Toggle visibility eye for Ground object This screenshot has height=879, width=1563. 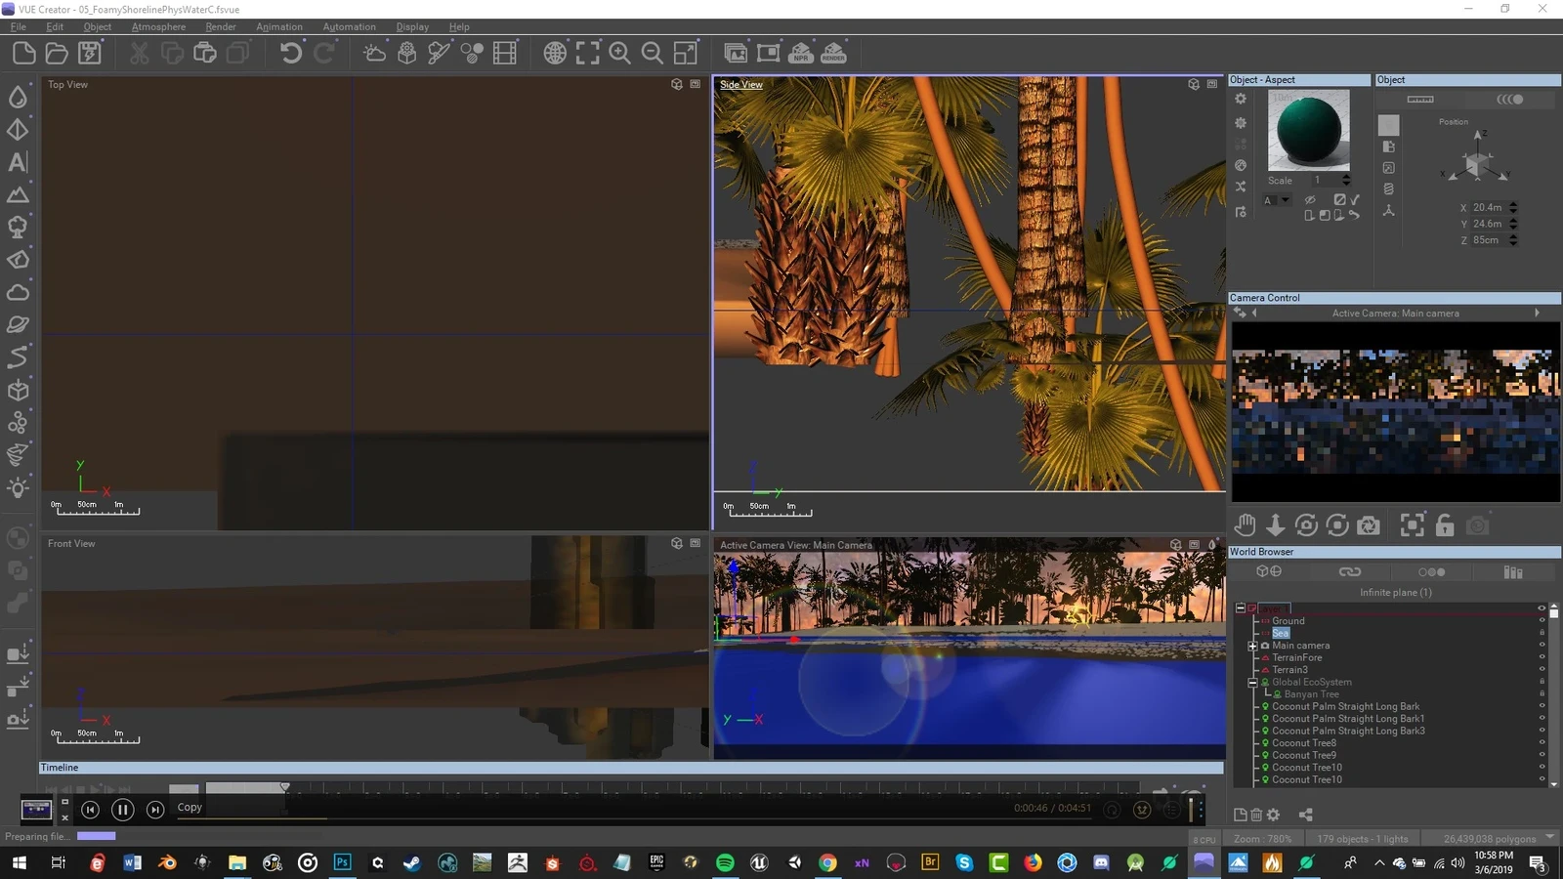(x=1542, y=620)
